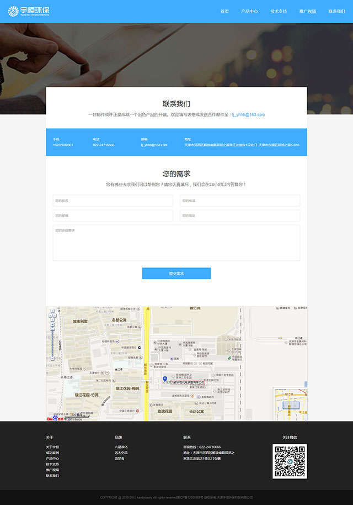Open the 首页 navigation item
This screenshot has width=353, height=505.
[224, 12]
